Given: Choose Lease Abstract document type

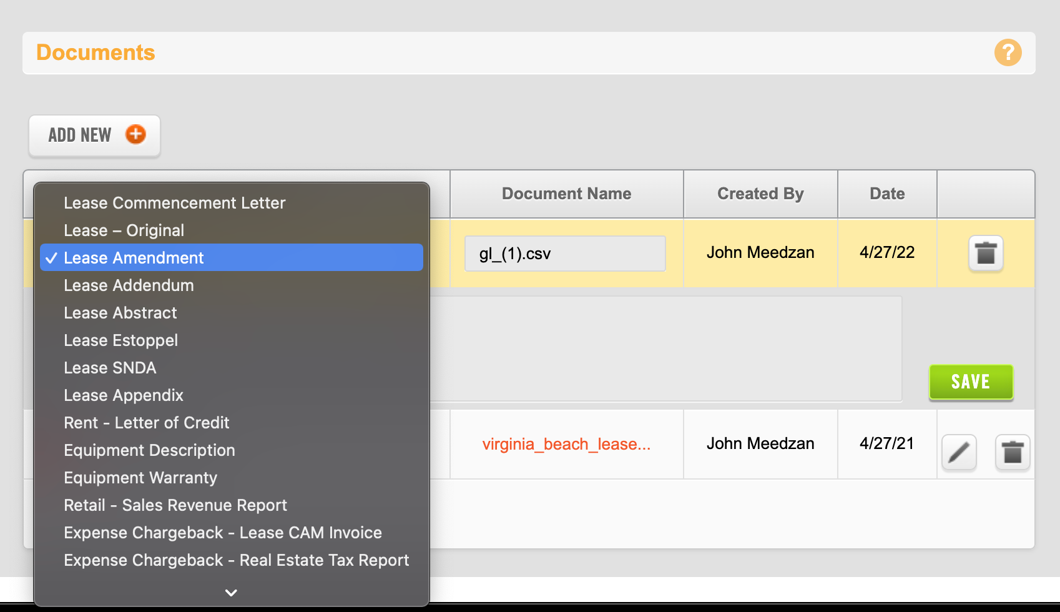Looking at the screenshot, I should (120, 313).
